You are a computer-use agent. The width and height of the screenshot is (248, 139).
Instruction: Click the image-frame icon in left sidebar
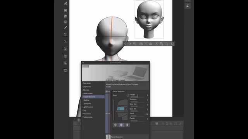[x=65, y=63]
